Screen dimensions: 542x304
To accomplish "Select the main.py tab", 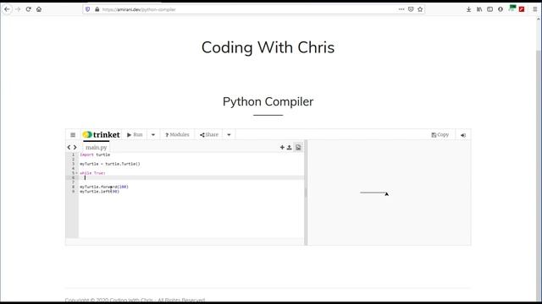I will click(96, 148).
